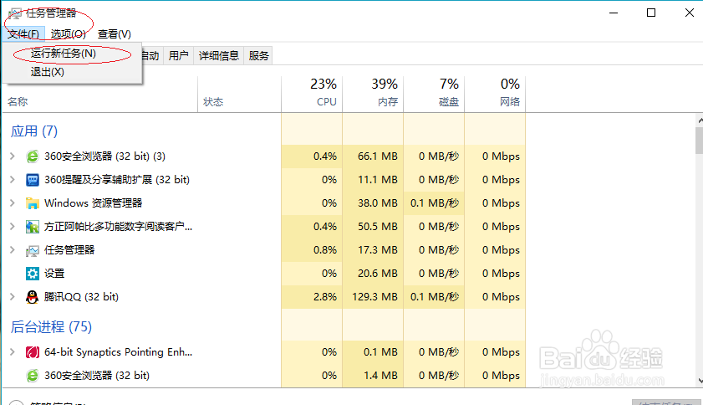Click the 设置 gear icon

point(33,274)
